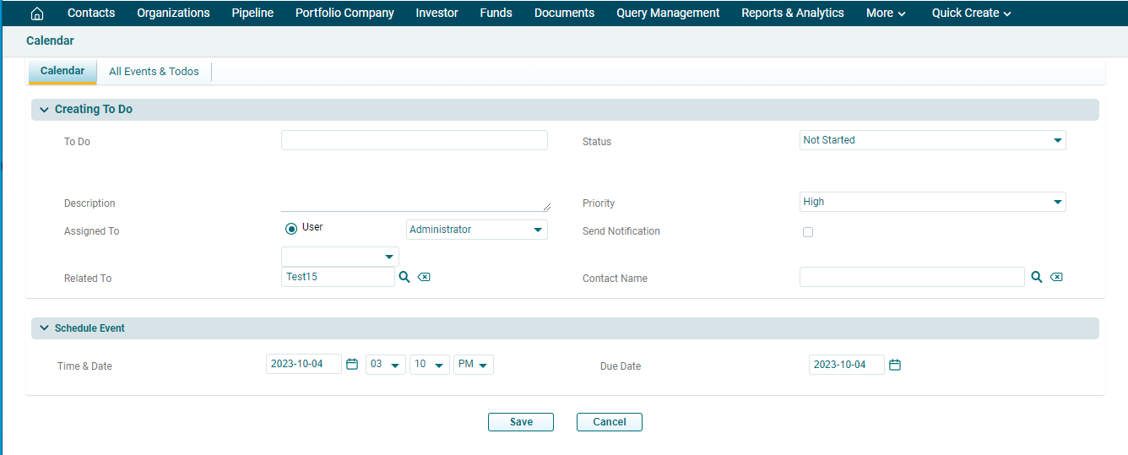Viewport: 1128px width, 455px height.
Task: Open the Status dropdown showing Not Started
Action: 932,140
